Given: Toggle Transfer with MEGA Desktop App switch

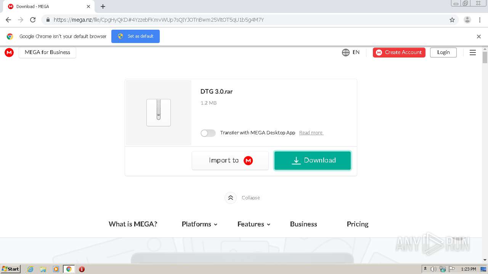Looking at the screenshot, I should click(x=208, y=133).
